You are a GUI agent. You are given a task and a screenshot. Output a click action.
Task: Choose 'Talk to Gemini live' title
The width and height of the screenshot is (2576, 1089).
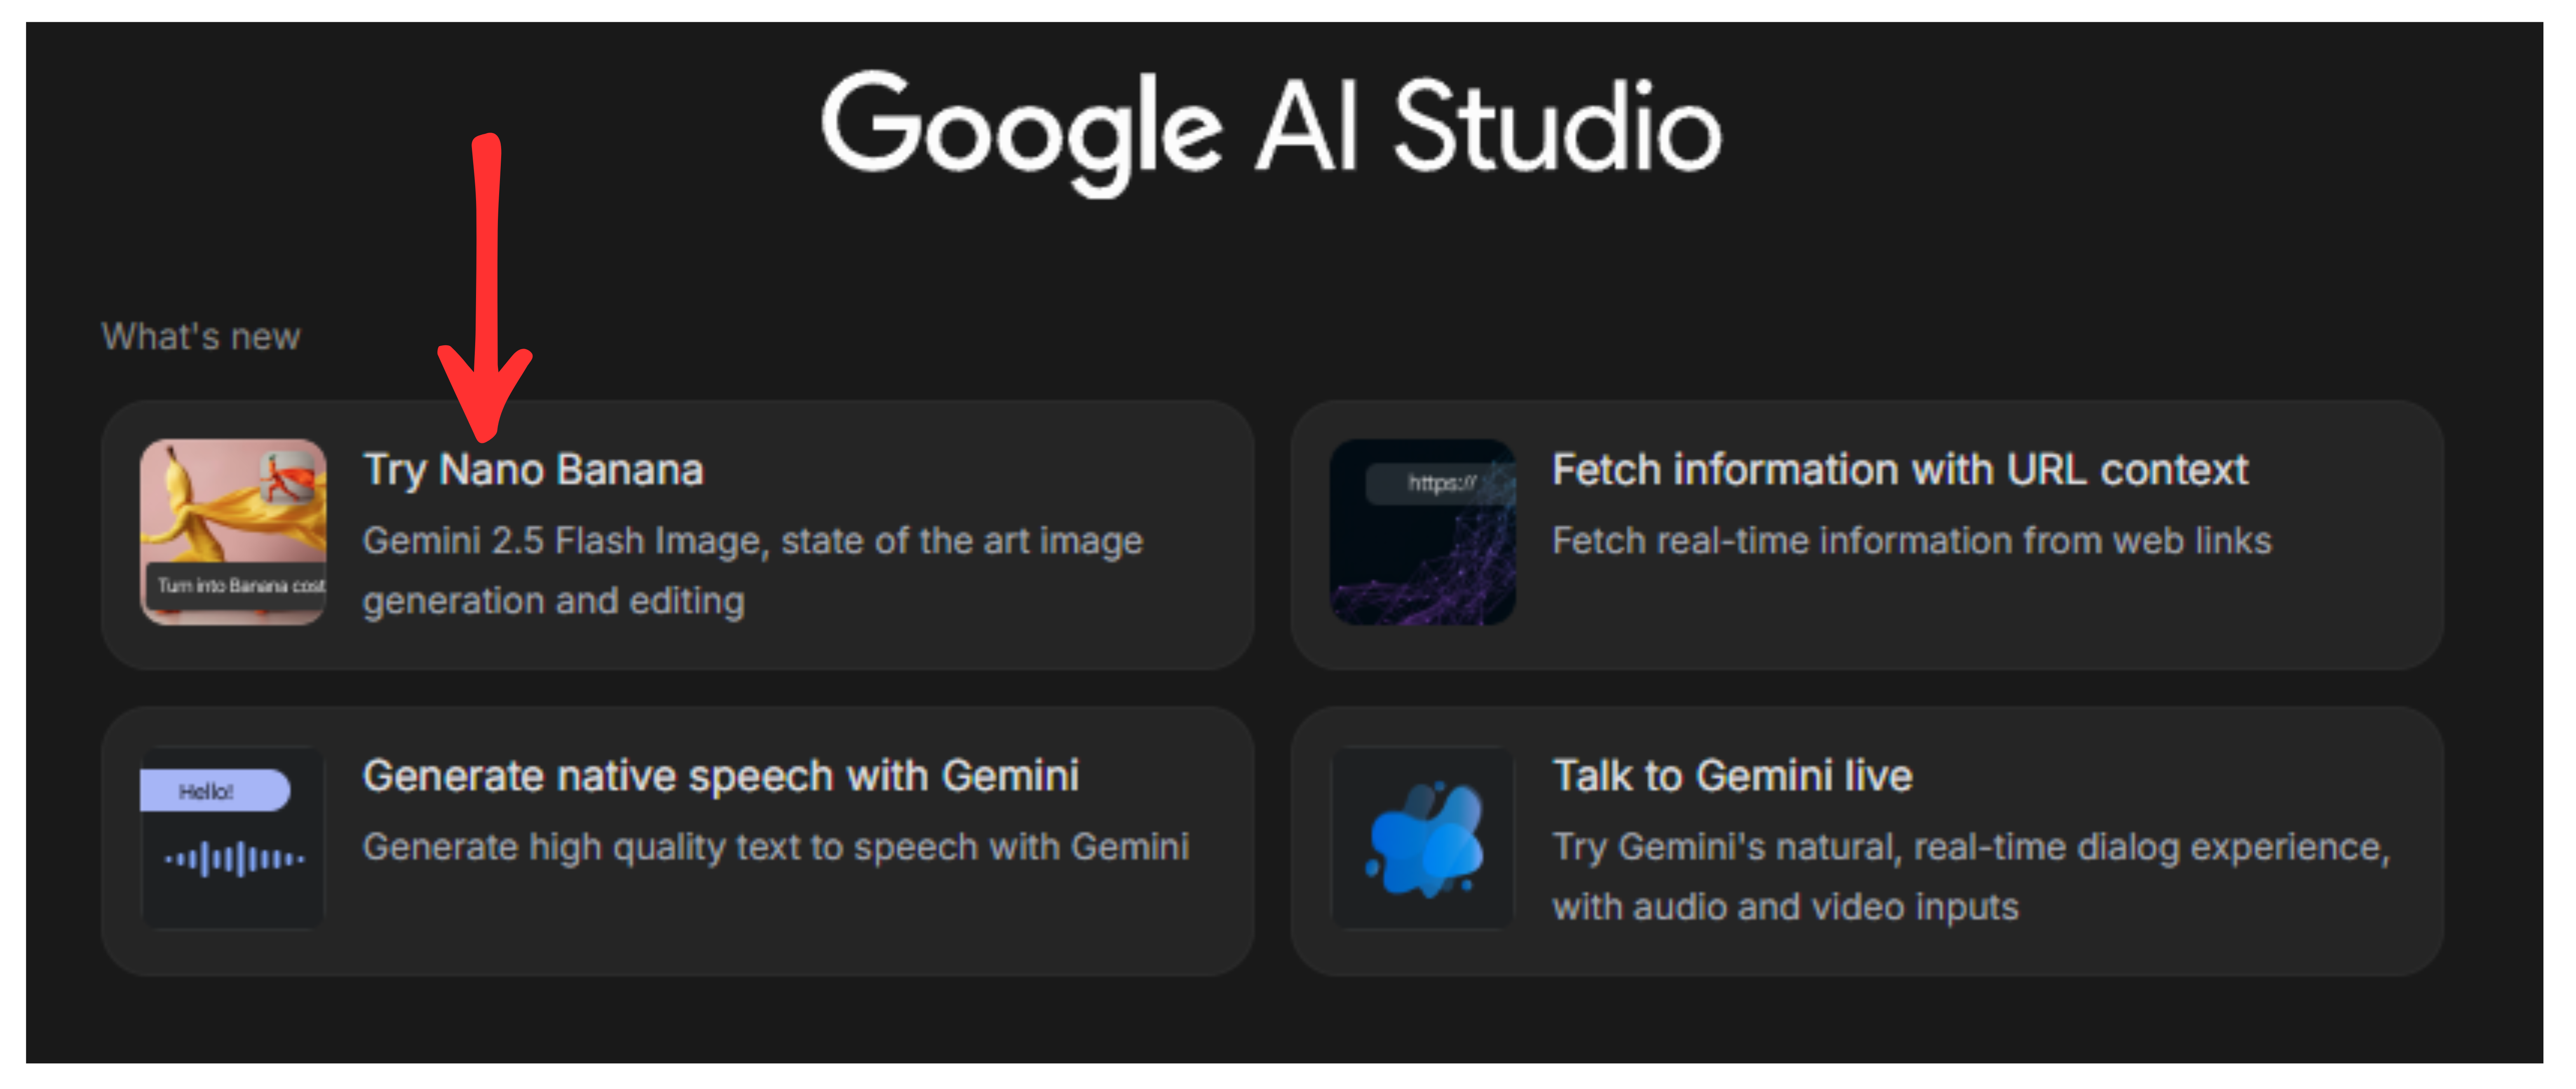(x=1732, y=776)
